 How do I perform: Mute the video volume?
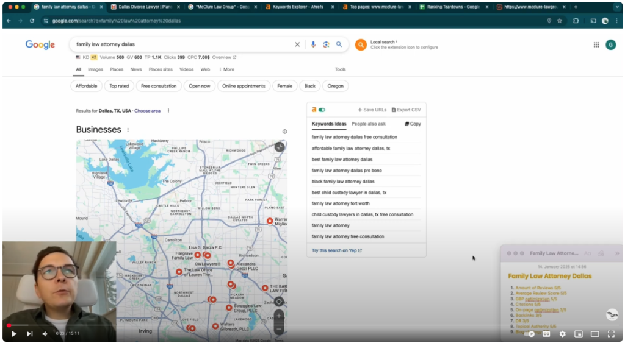tap(45, 334)
